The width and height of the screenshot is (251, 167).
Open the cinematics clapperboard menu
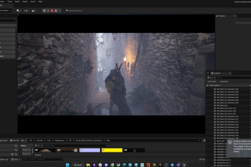(34, 11)
